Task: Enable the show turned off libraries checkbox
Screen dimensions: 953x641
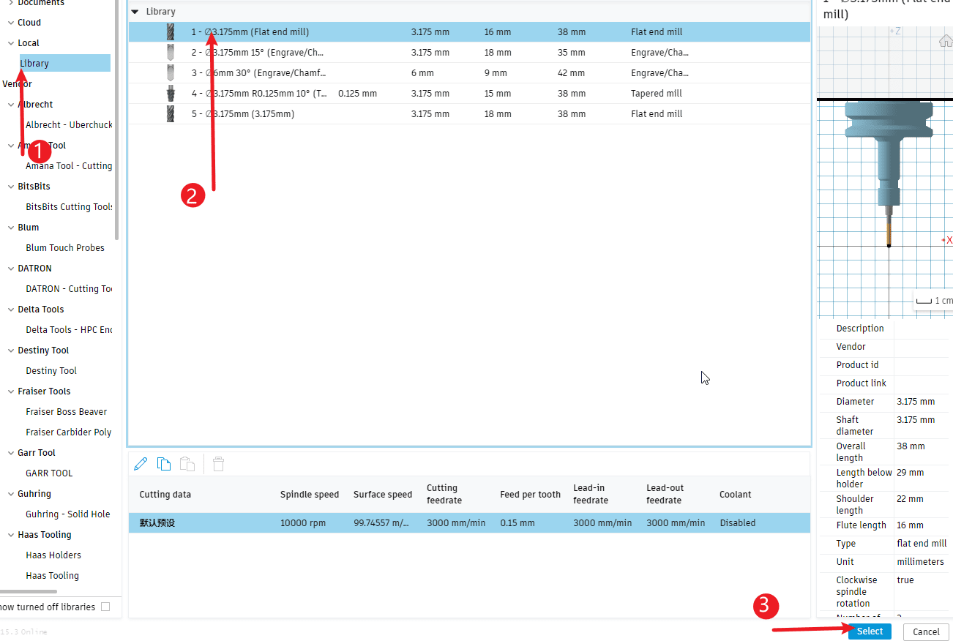Action: coord(105,607)
